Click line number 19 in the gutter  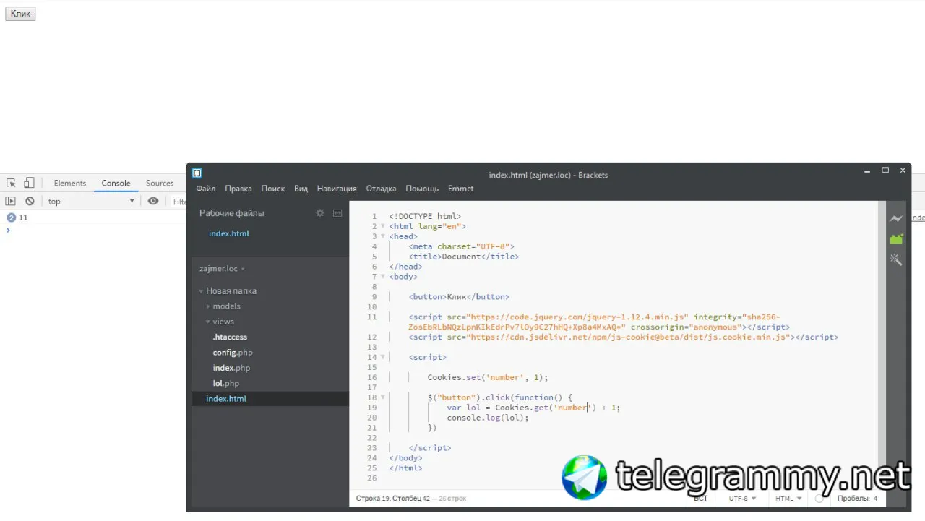click(372, 408)
